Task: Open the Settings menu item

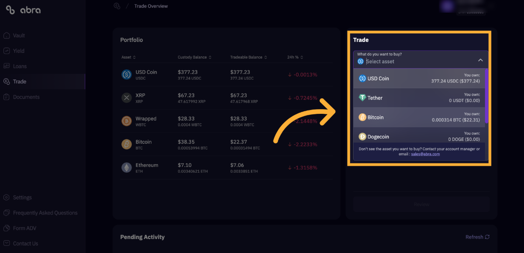Action: pyautogui.click(x=22, y=198)
